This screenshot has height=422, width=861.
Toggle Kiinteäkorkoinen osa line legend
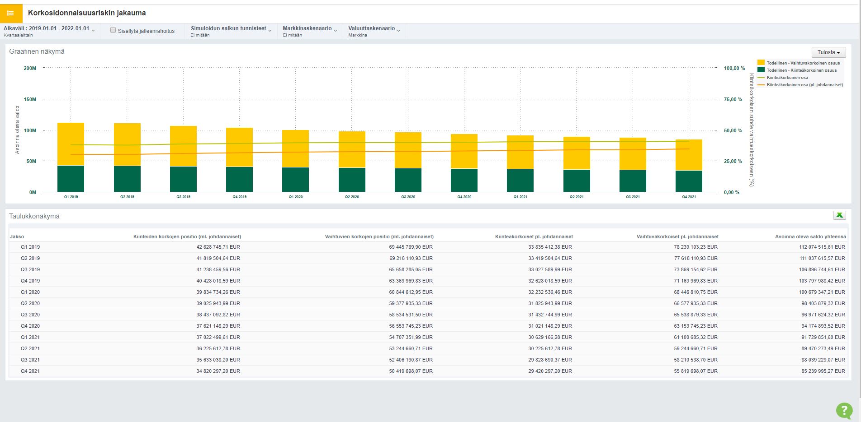coord(787,78)
